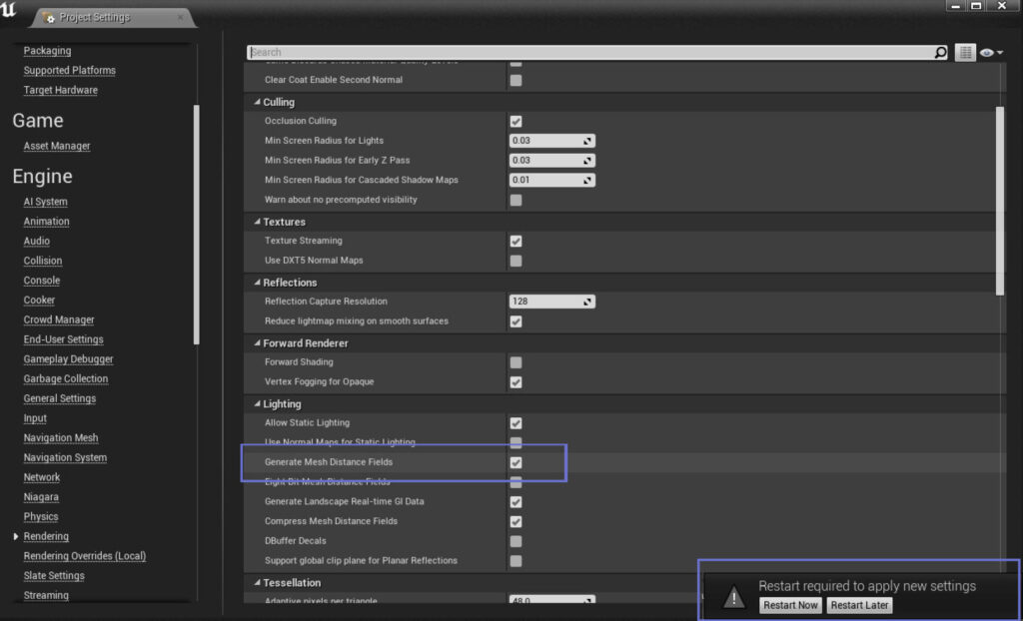Click the Unreal Engine logo icon
1023x621 pixels.
coord(8,10)
